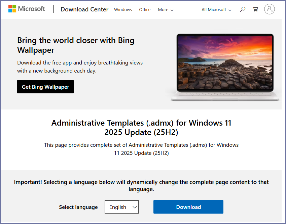Screen dimensions: 286x224
Task: Click the Select language label
Action: [78, 207]
